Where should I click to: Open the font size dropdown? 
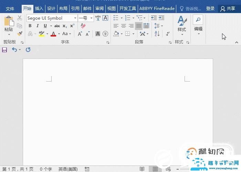click(92, 18)
